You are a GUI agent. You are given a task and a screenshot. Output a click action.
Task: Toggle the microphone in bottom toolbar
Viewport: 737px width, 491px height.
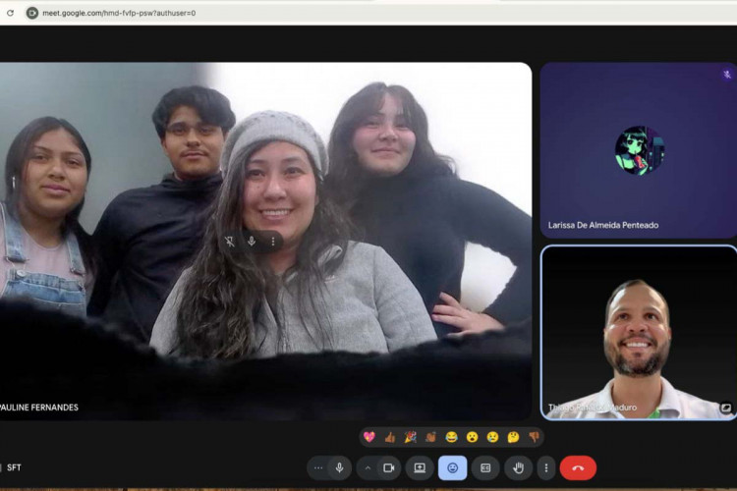point(340,468)
